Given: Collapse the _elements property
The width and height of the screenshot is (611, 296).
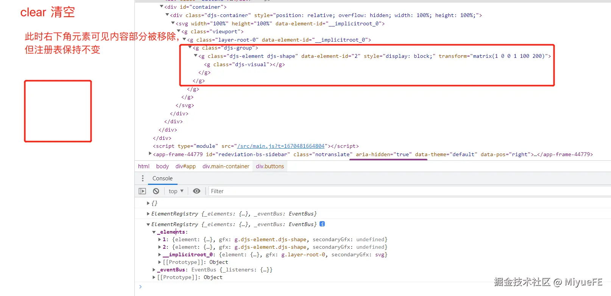Looking at the screenshot, I should [154, 232].
